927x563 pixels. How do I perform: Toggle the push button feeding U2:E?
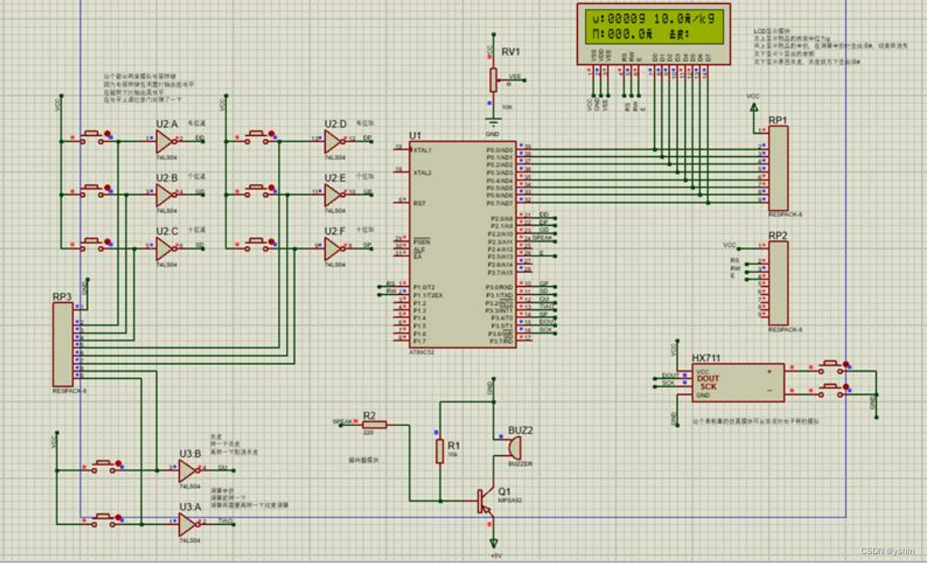[257, 190]
